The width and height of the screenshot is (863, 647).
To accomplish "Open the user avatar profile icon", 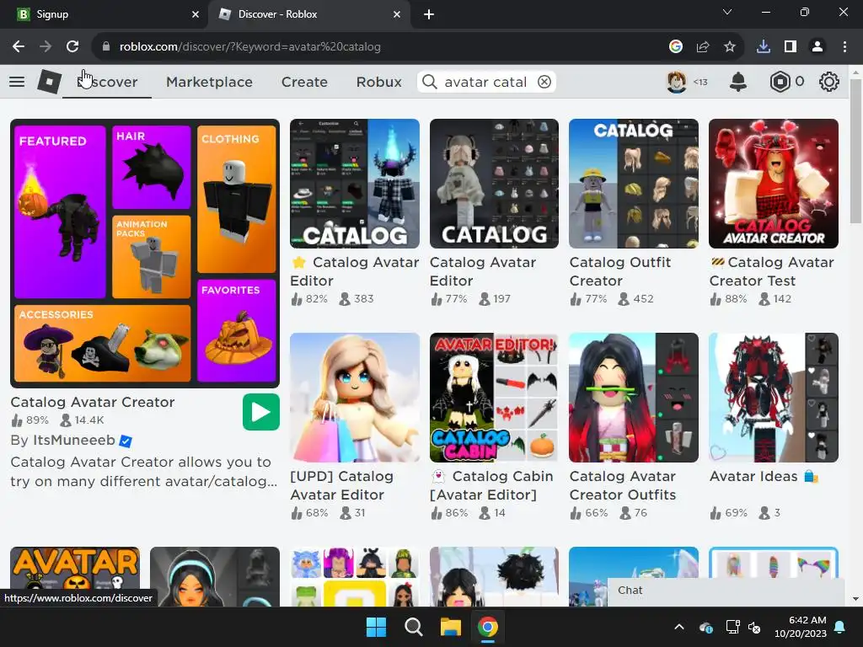I will point(677,82).
